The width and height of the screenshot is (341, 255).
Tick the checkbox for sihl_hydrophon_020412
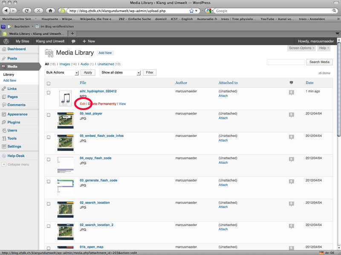coord(49,93)
